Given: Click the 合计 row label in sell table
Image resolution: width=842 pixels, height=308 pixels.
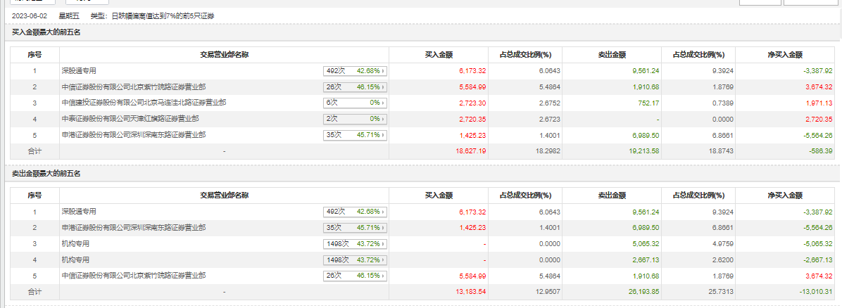Looking at the screenshot, I should coord(34,291).
